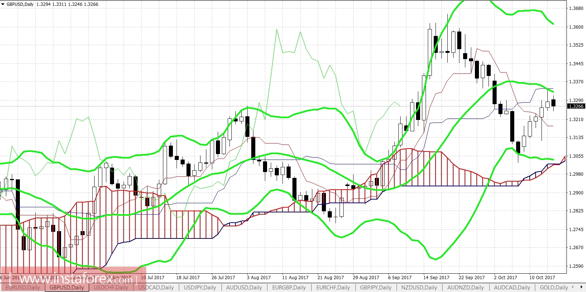
Task: Click the right arrow to scroll chart tabs
Action: click(x=581, y=287)
